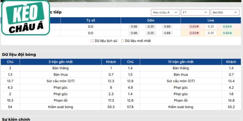Click first row green Live 0.93 odds
This screenshot has width=243, height=121.
pyautogui.click(x=227, y=27)
